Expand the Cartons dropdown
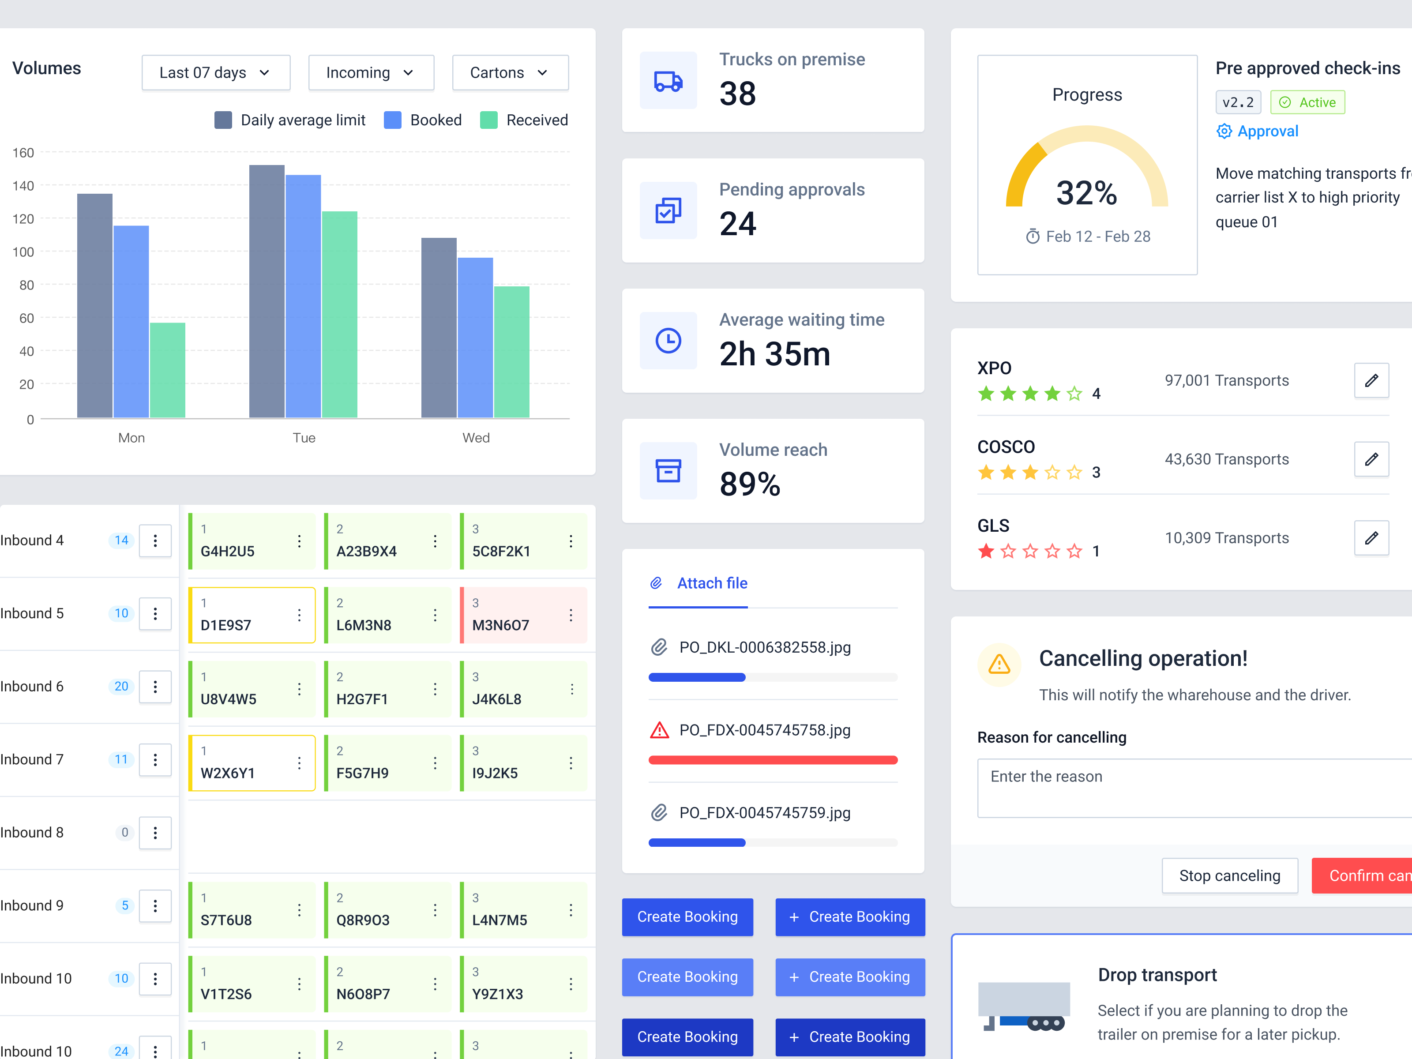 pos(510,72)
